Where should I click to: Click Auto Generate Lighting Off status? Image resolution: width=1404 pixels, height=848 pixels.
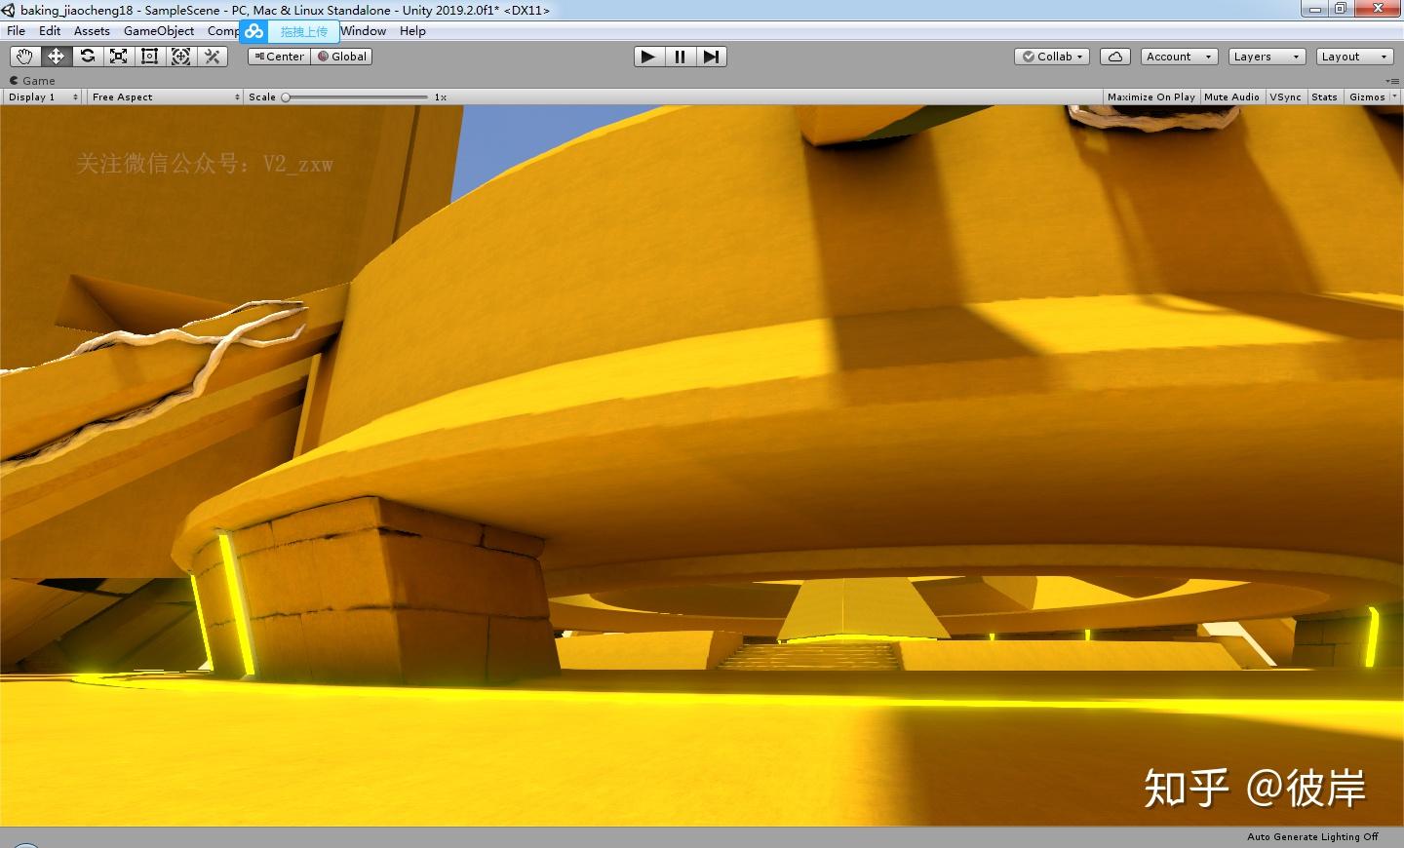click(1312, 836)
